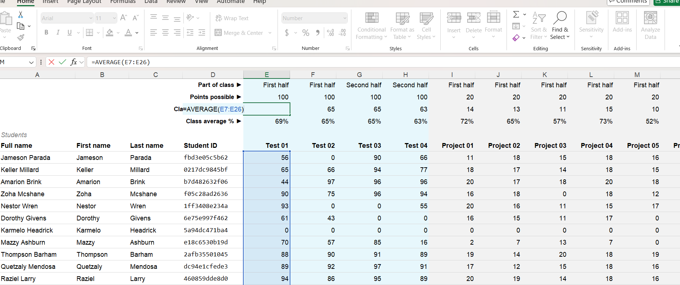680x285 pixels.
Task: Apply Accounting Number Format dollar icon
Action: pyautogui.click(x=287, y=33)
